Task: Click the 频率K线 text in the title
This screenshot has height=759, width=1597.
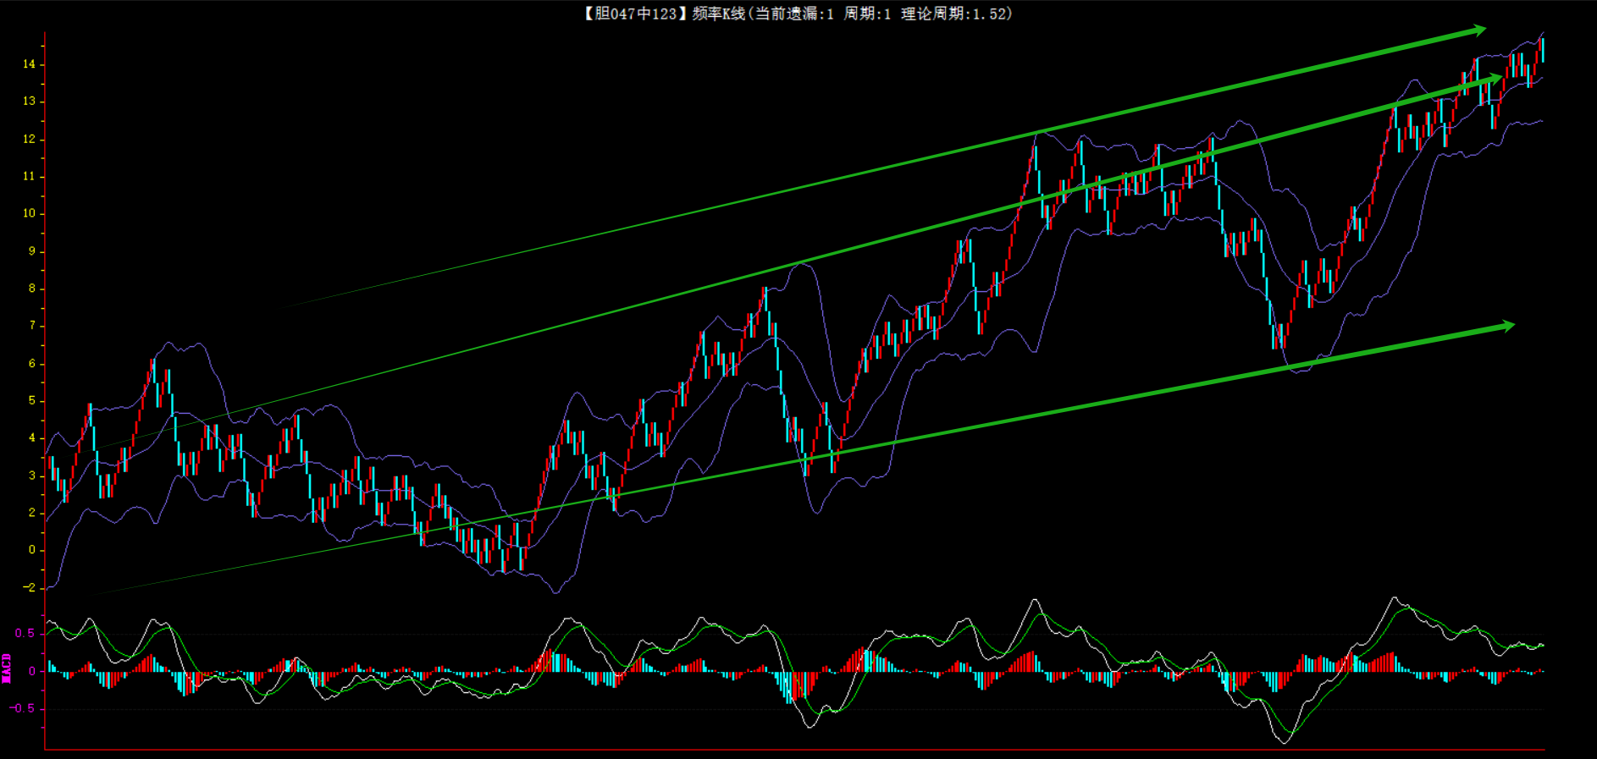Action: 718,14
